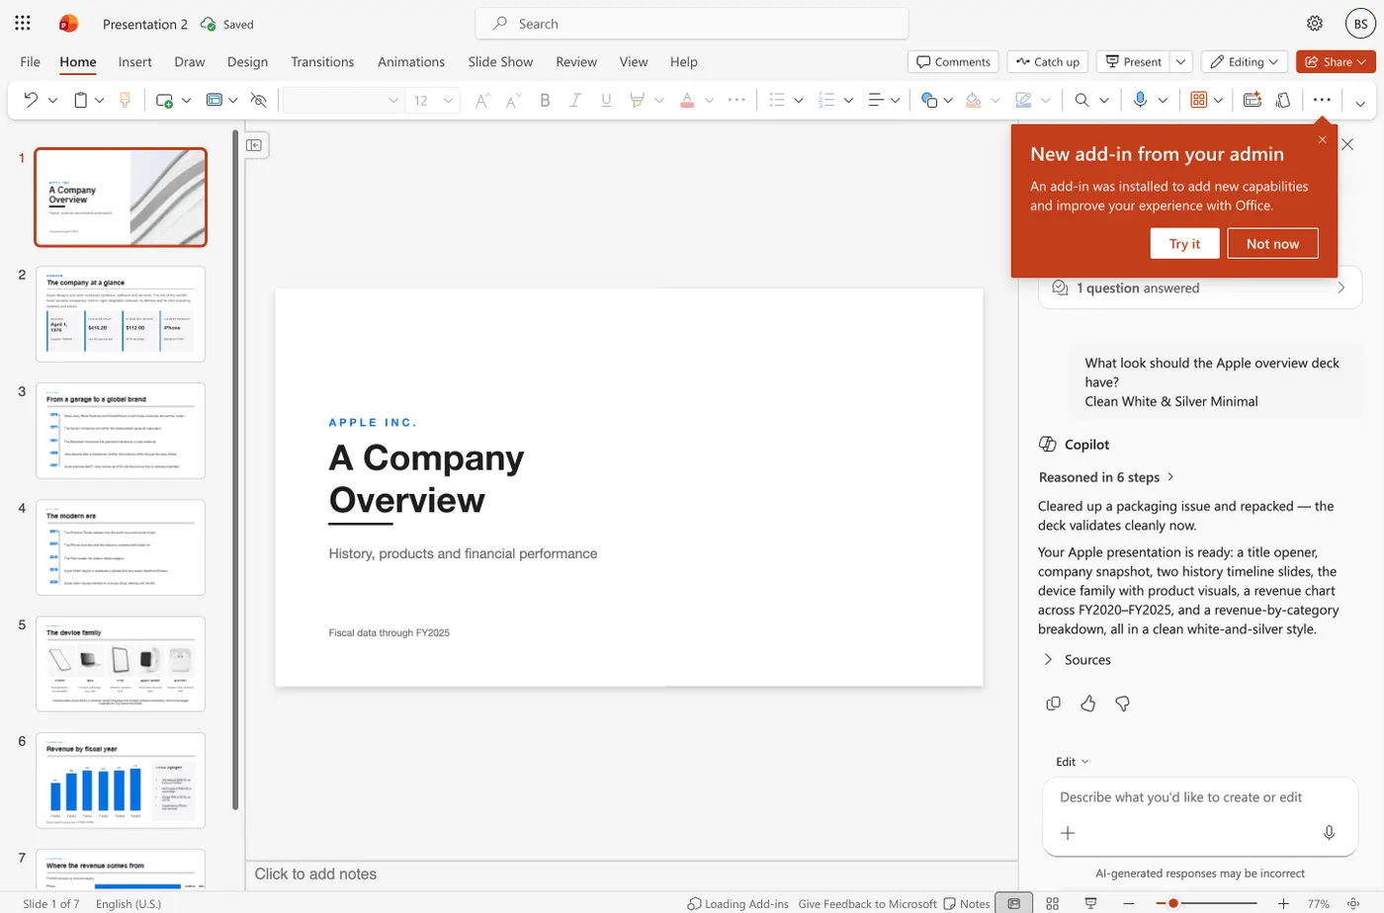1384x913 pixels.
Task: Fit slide to window
Action: tap(1353, 903)
